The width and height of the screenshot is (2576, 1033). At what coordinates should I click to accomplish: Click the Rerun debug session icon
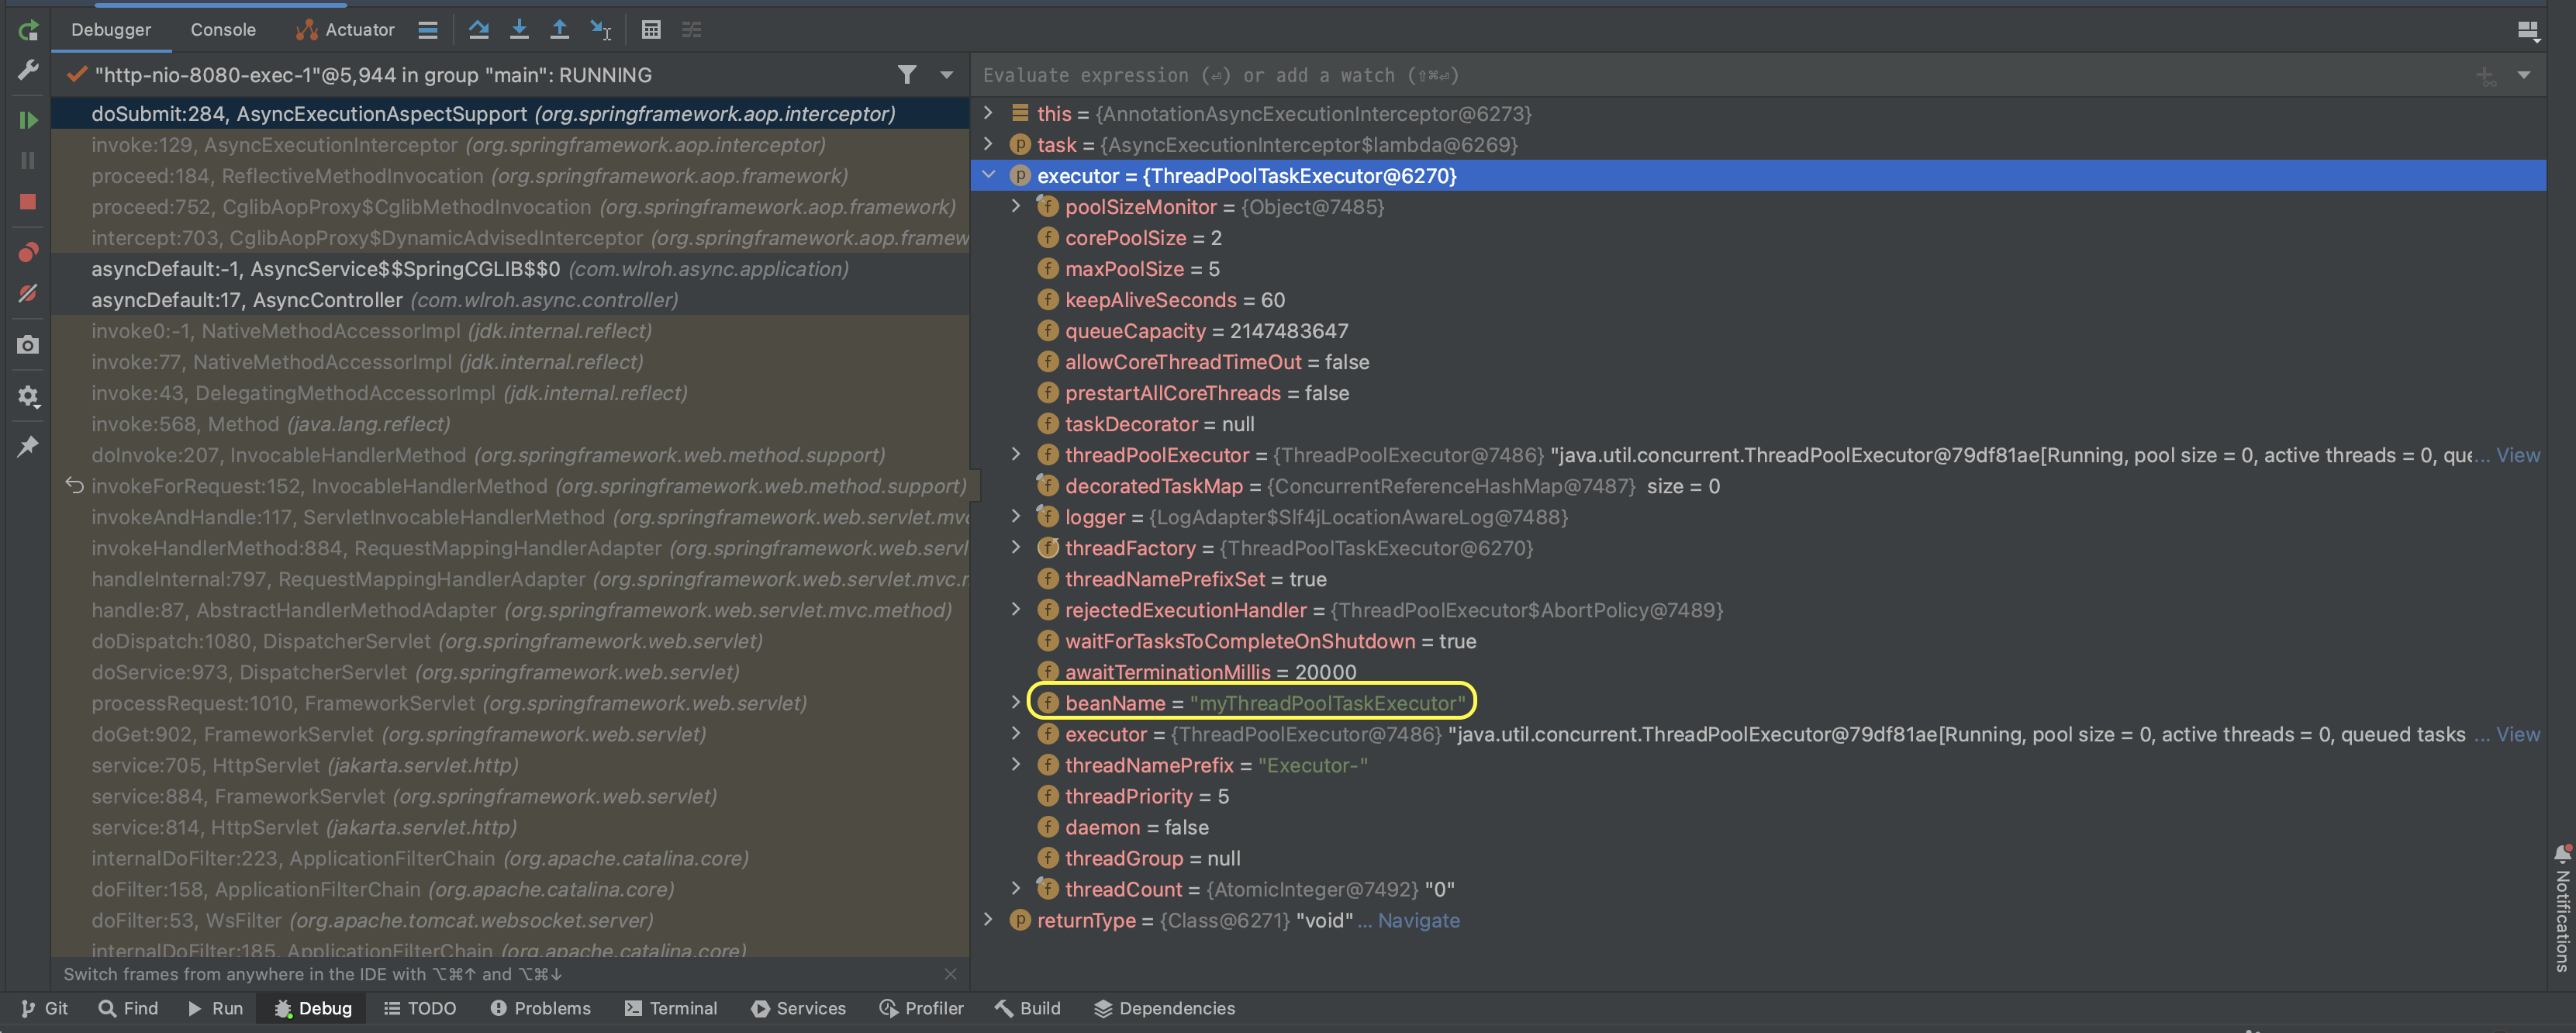(x=28, y=30)
